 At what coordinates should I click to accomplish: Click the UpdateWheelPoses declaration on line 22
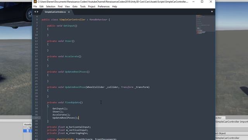tap(76, 72)
